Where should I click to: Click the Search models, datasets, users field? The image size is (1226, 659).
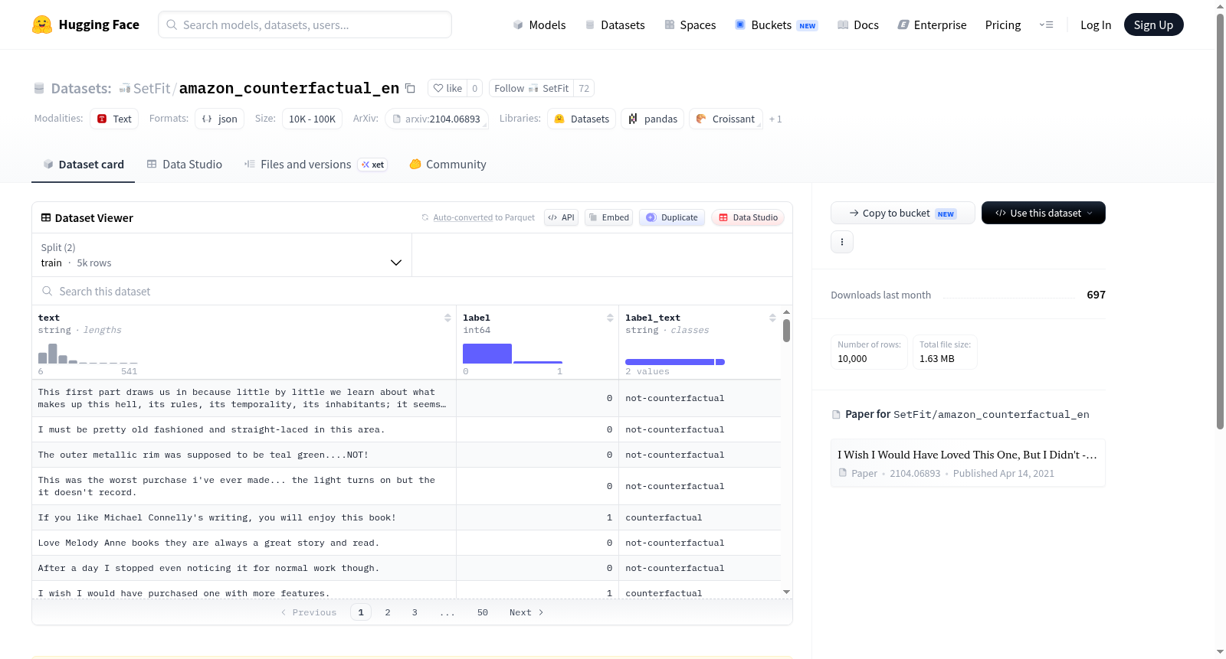305,24
